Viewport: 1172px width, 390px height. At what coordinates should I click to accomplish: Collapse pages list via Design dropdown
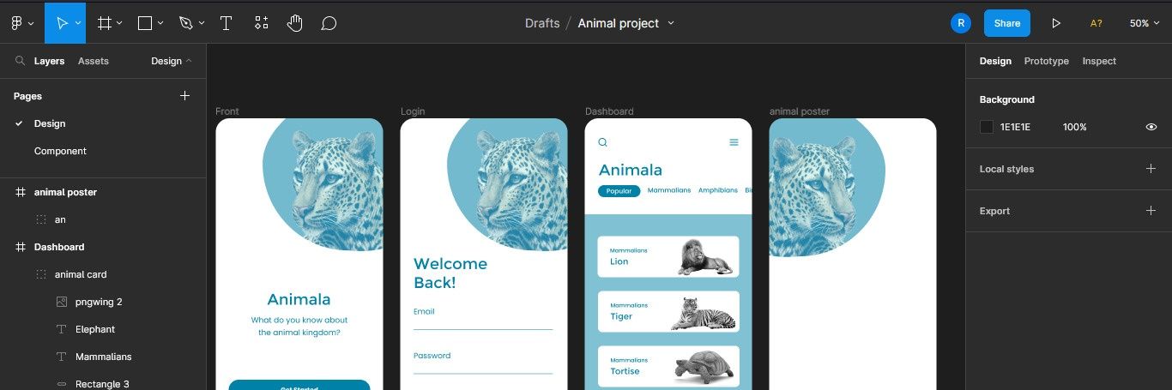point(172,61)
